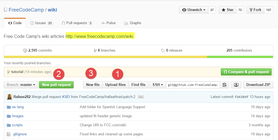Star the wiki repository

click(x=227, y=10)
